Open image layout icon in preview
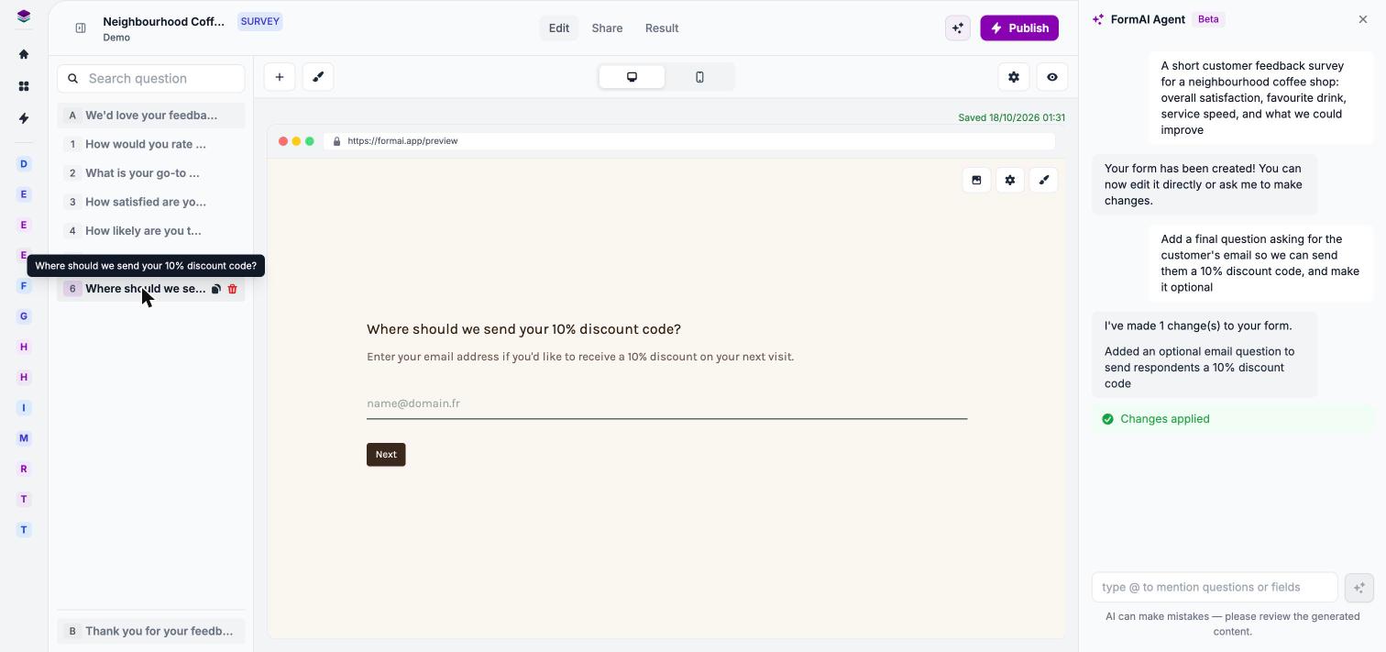The height and width of the screenshot is (652, 1386). pos(976,181)
